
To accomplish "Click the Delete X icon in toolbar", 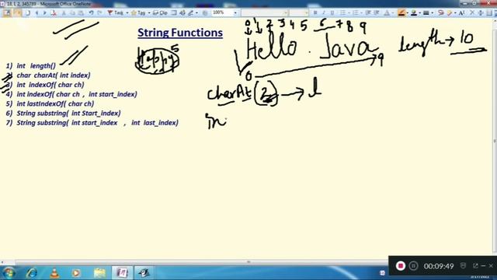I will 472,12.
